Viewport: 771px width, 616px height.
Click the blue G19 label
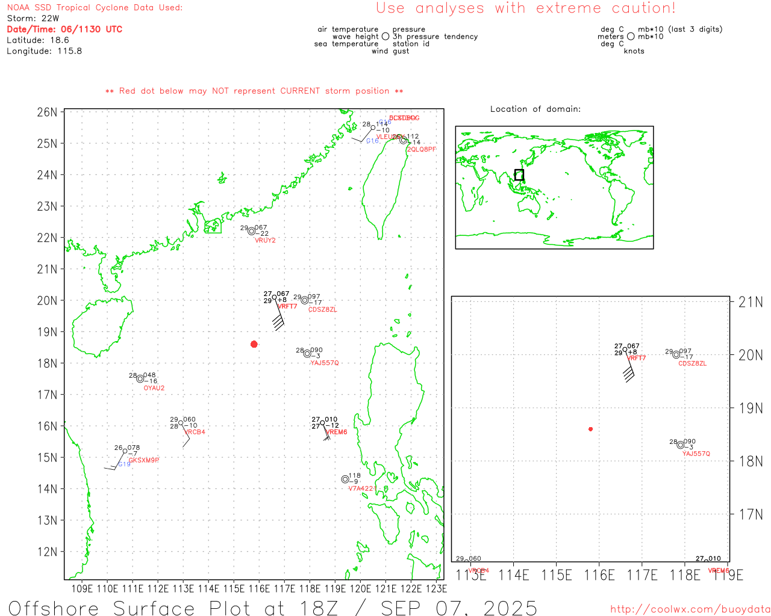pos(125,464)
